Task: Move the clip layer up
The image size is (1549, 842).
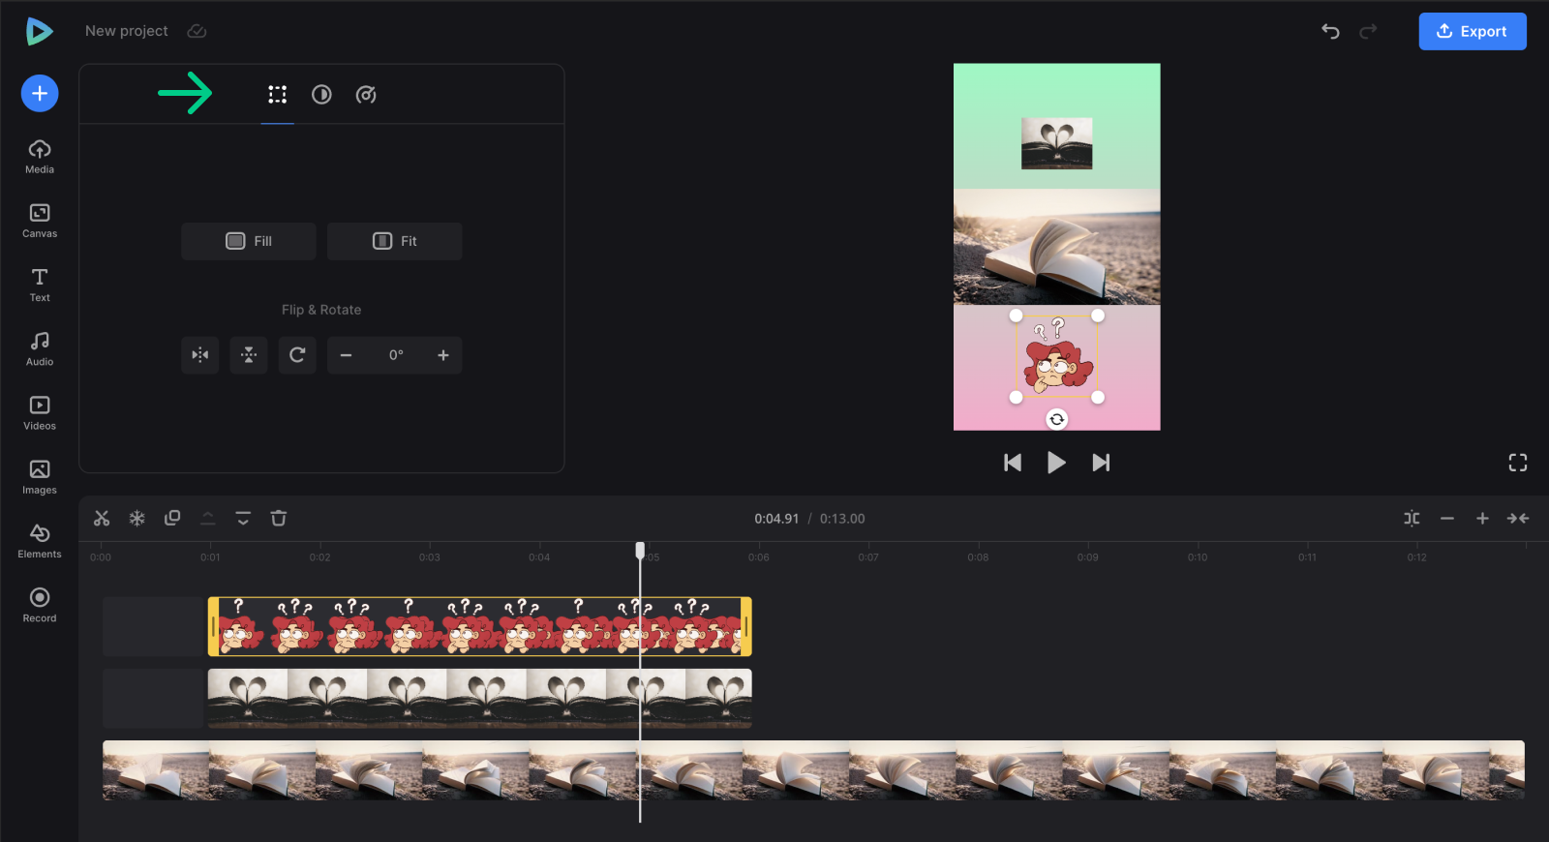Action: [207, 518]
